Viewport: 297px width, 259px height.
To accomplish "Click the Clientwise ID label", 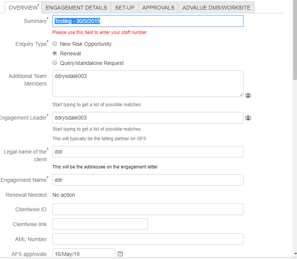I will 31,209.
